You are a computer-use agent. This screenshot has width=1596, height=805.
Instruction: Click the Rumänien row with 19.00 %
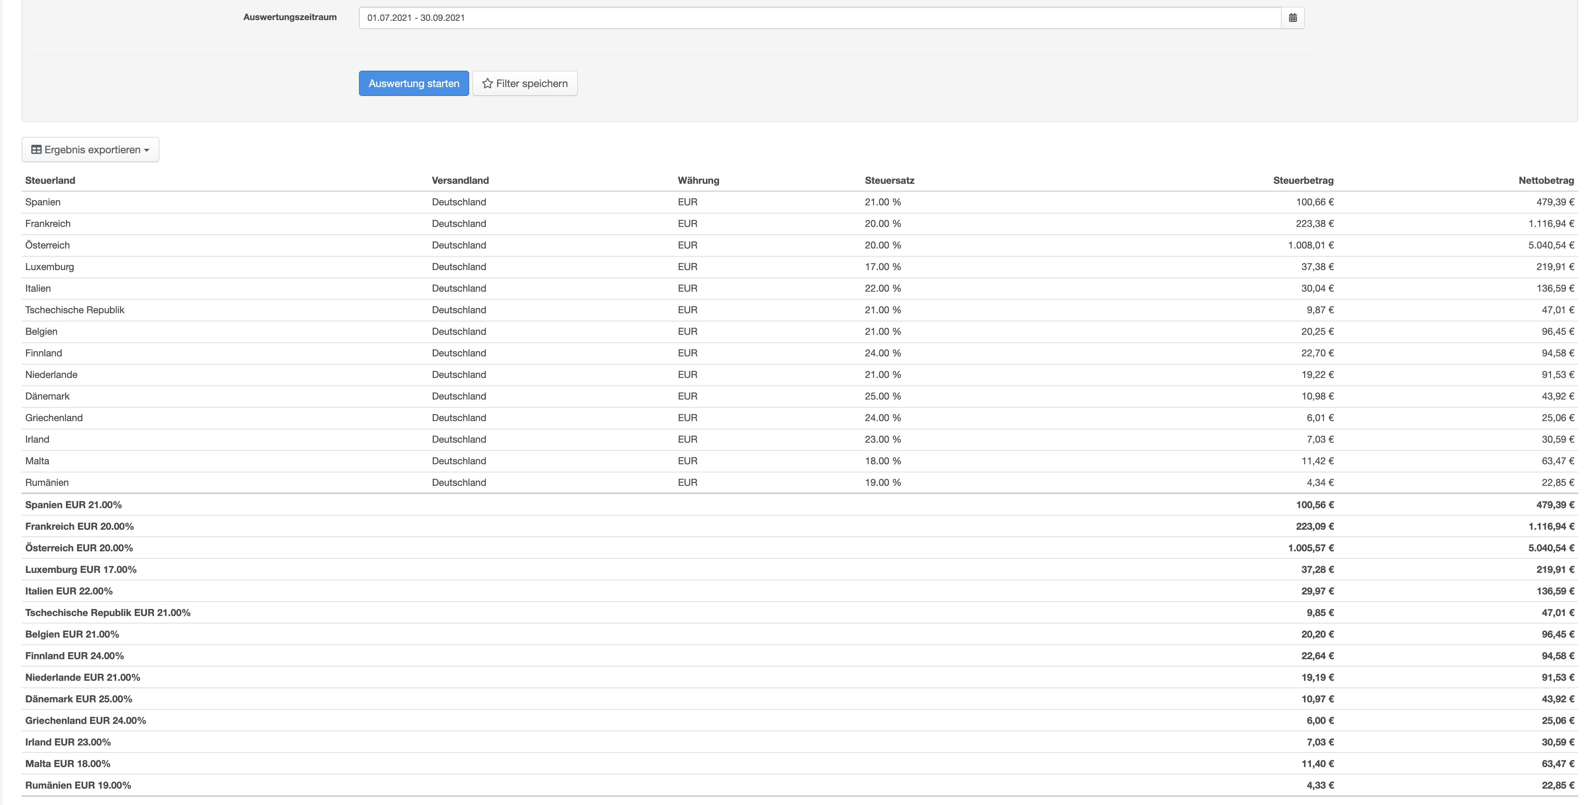click(x=47, y=482)
